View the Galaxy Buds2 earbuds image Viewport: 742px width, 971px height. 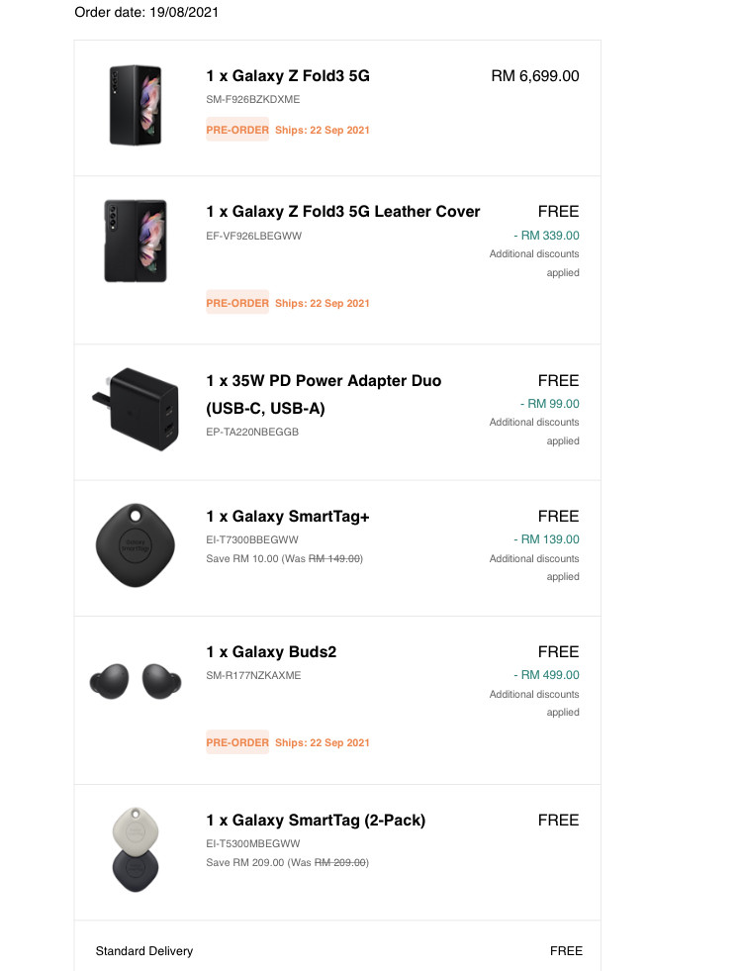(x=136, y=681)
